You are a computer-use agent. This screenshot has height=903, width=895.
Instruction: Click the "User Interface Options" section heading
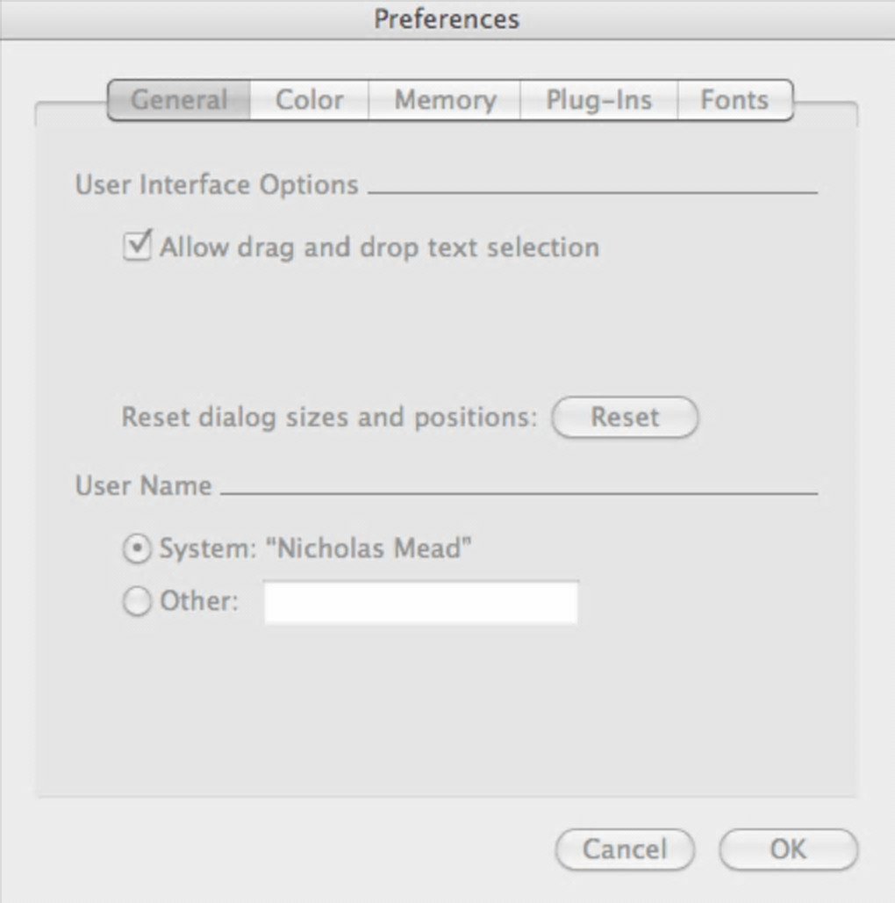pyautogui.click(x=217, y=185)
